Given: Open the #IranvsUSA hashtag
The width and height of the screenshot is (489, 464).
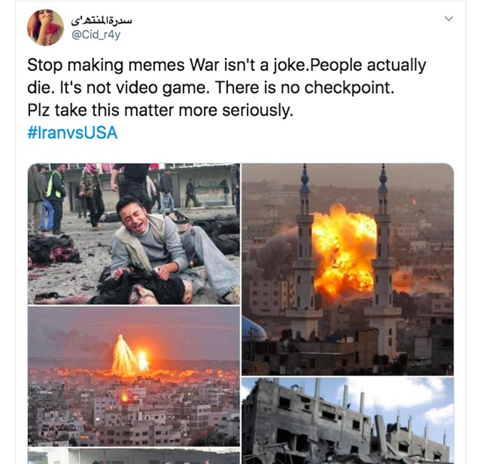Looking at the screenshot, I should (x=73, y=132).
